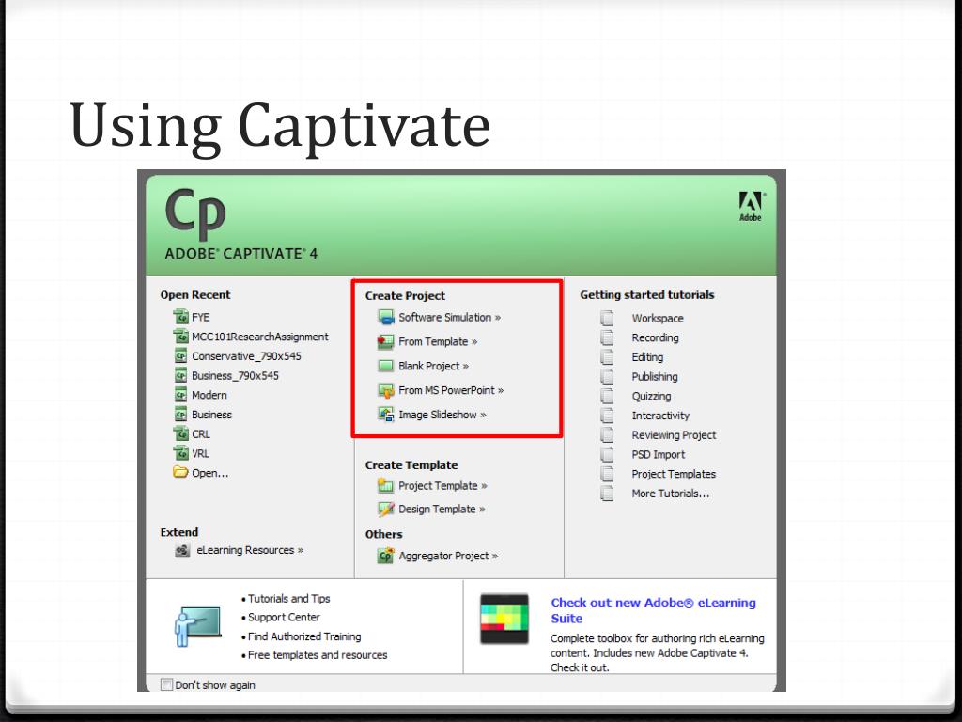Click the Adobe logo in header
Image resolution: width=962 pixels, height=722 pixels.
tap(751, 207)
